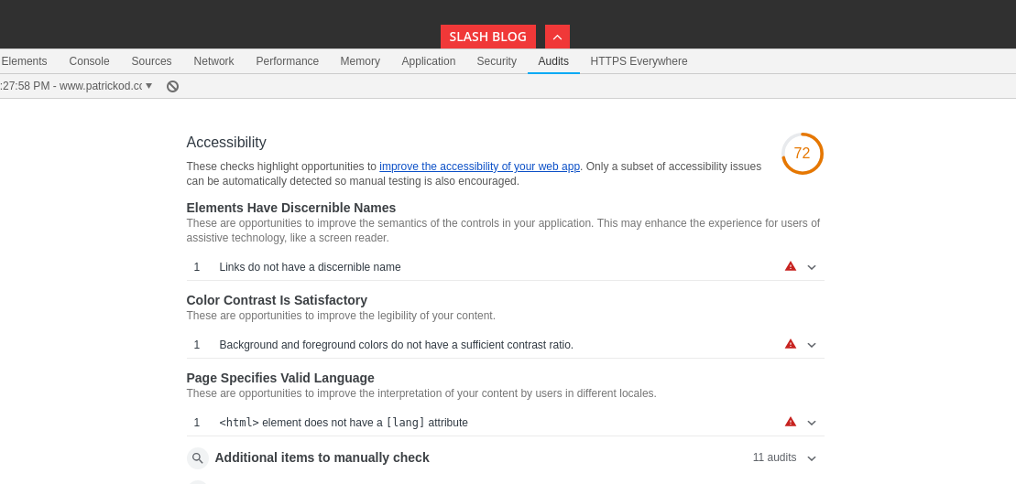This screenshot has height=484, width=1016.
Task: Select the Network tab
Action: pyautogui.click(x=213, y=61)
